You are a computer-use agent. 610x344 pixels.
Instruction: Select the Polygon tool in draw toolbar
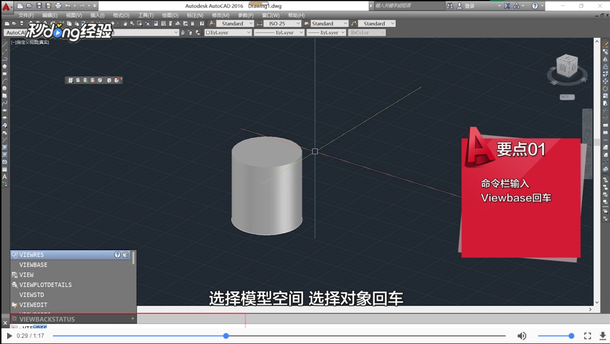point(5,66)
